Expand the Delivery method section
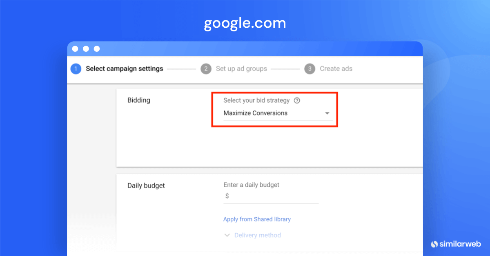The width and height of the screenshot is (490, 256). (x=257, y=235)
